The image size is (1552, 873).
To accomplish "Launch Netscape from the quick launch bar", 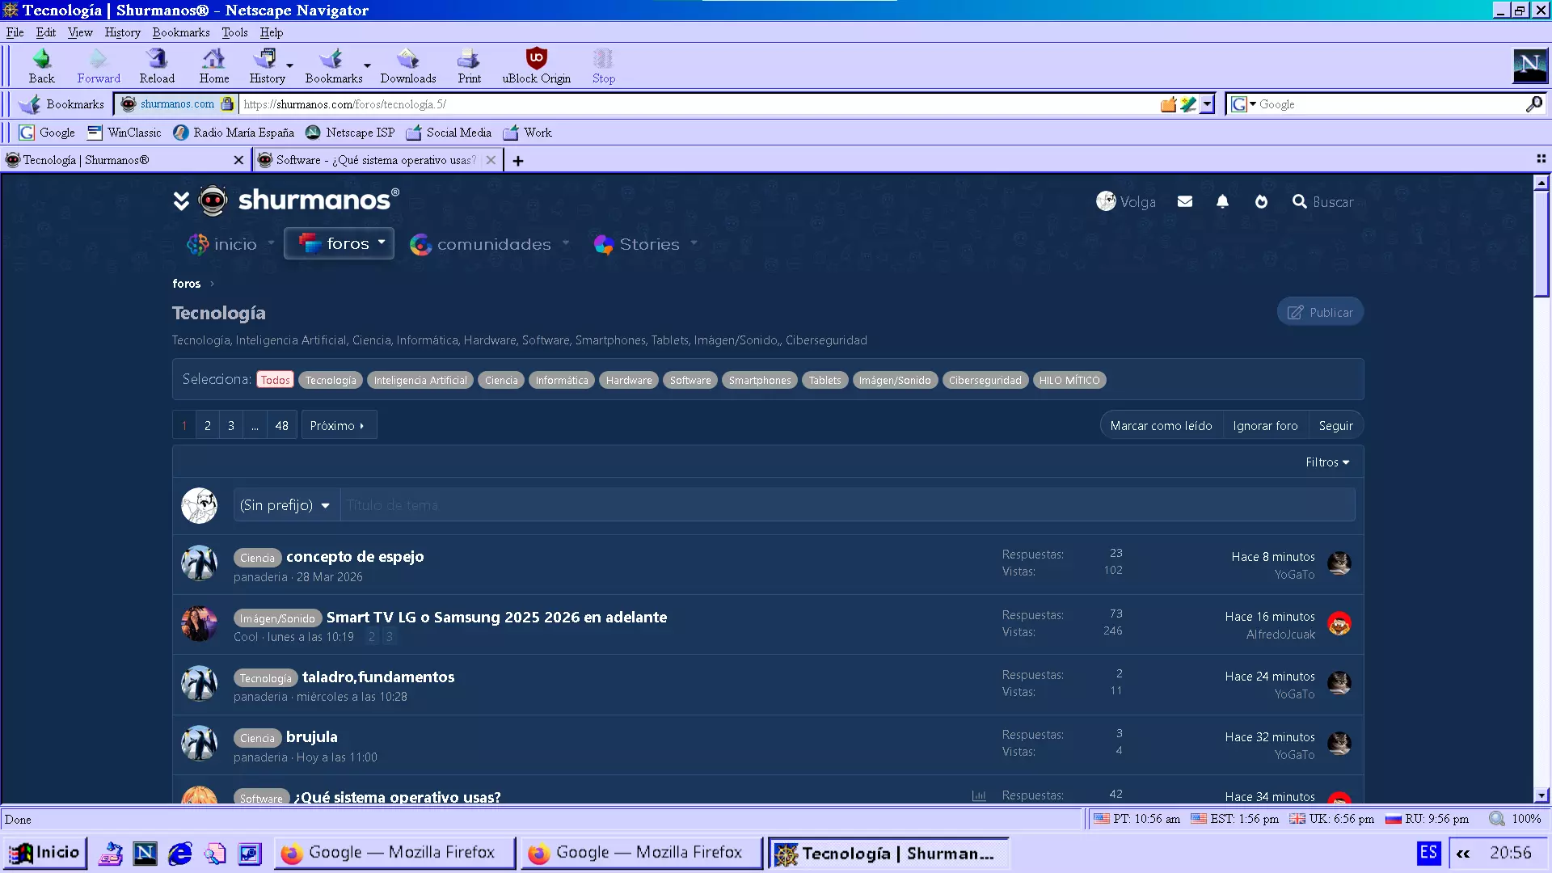I will [x=145, y=853].
